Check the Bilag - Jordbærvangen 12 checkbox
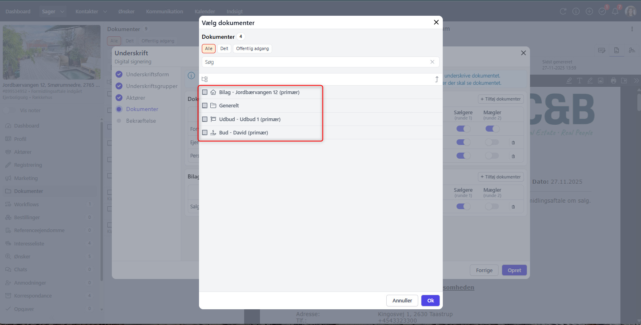Image resolution: width=641 pixels, height=325 pixels. coord(205,92)
